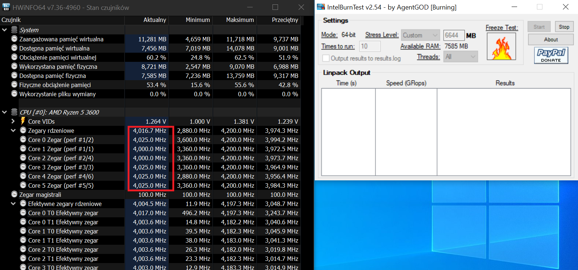Click the Freeze Test label
The image size is (578, 270).
pyautogui.click(x=502, y=27)
